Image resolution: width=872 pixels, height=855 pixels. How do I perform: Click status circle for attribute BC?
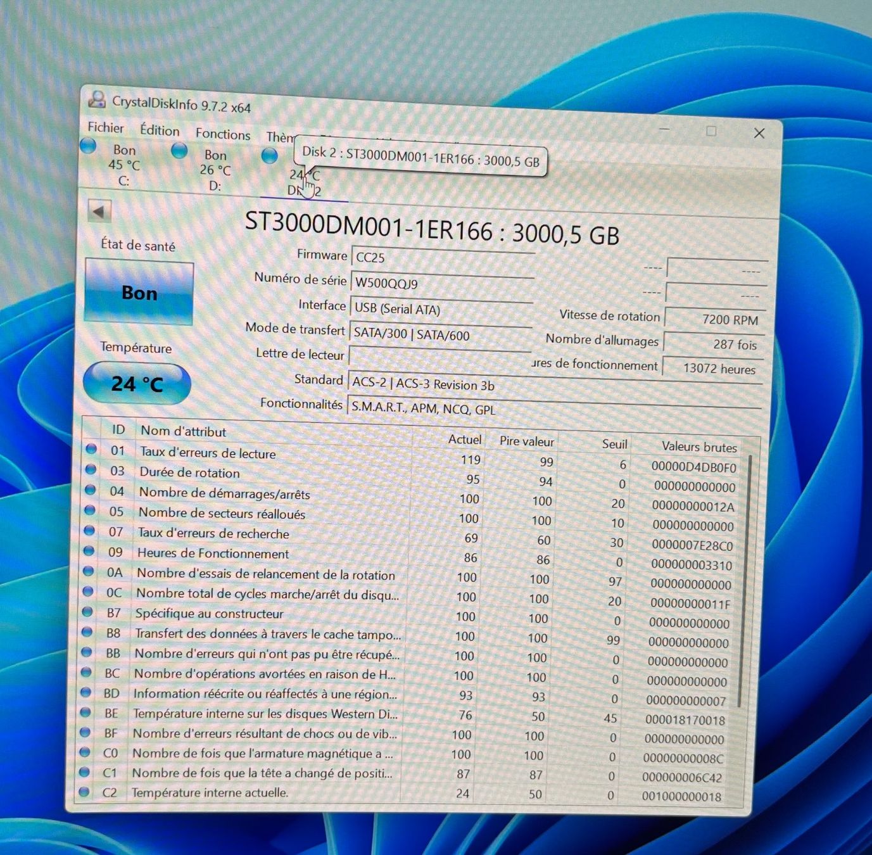click(86, 671)
